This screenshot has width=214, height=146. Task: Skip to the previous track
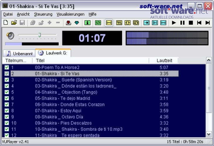click(x=199, y=22)
